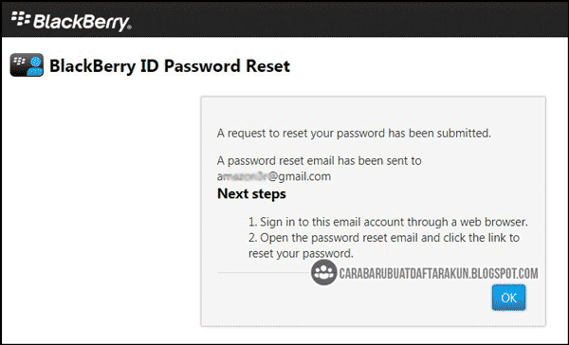Click the dotted separator line above OK
Viewport: 569px width, 345px height.
(264, 272)
